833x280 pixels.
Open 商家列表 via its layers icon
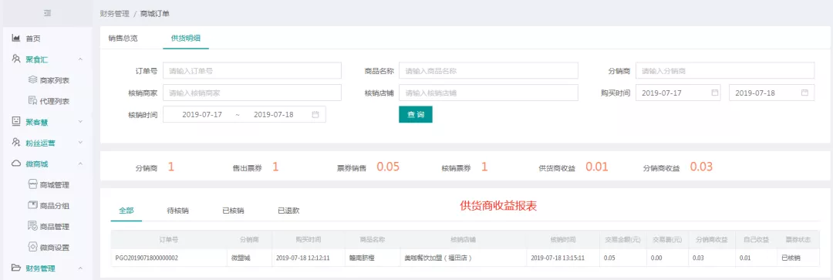pos(32,79)
